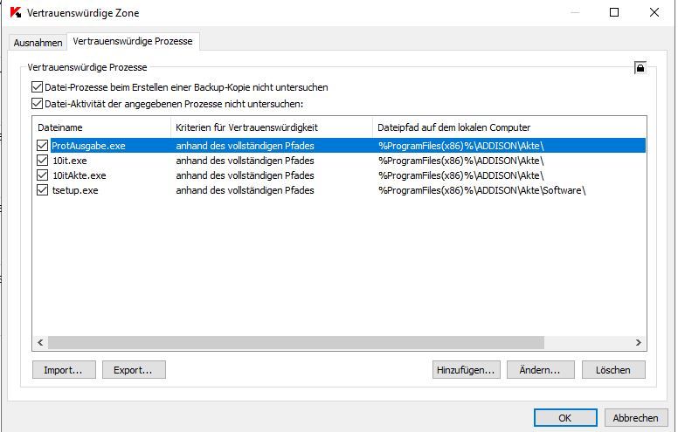Toggle Datei-Aktivität der angegebenen Prozesse checkbox
This screenshot has width=678, height=432.
point(38,104)
